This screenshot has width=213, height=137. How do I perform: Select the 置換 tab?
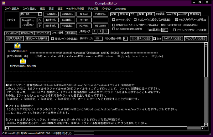150,14
